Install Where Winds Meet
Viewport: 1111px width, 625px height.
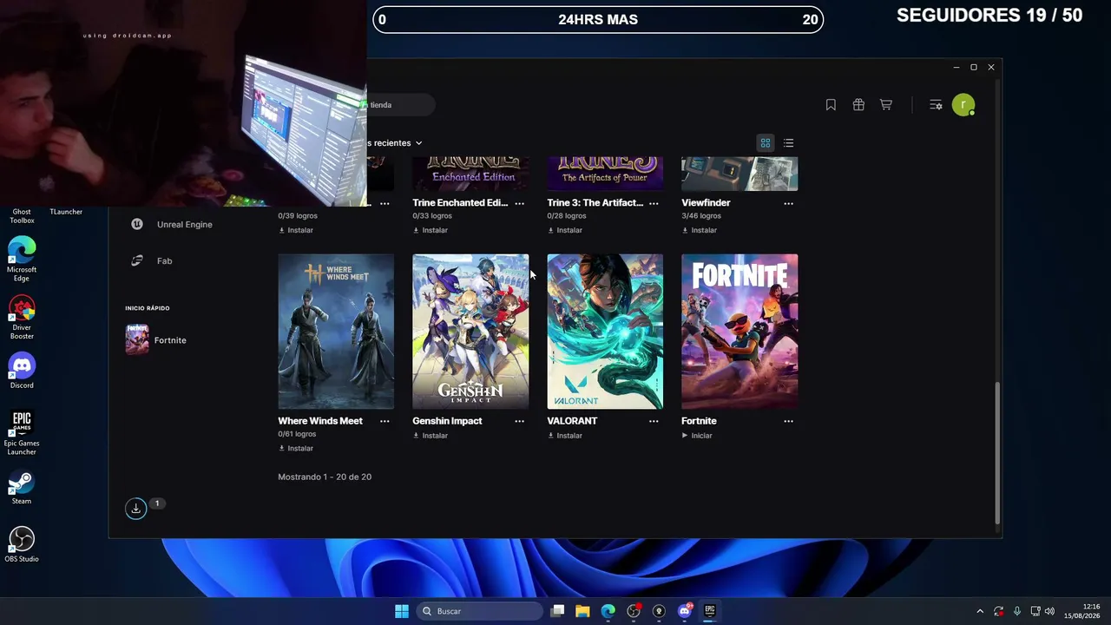pyautogui.click(x=295, y=449)
